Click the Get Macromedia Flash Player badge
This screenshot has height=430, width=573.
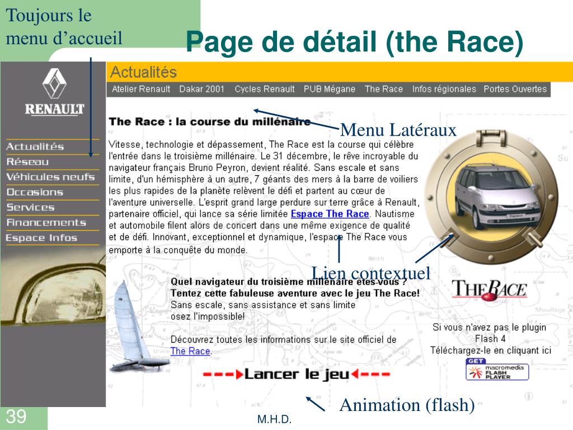coord(497,370)
